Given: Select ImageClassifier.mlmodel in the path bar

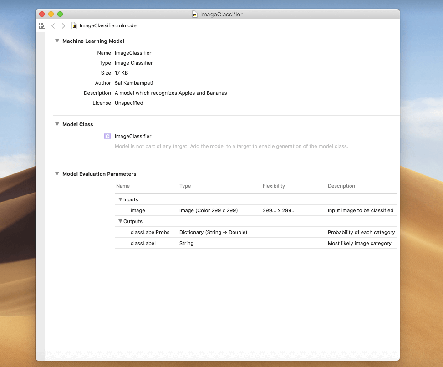Looking at the screenshot, I should point(108,26).
